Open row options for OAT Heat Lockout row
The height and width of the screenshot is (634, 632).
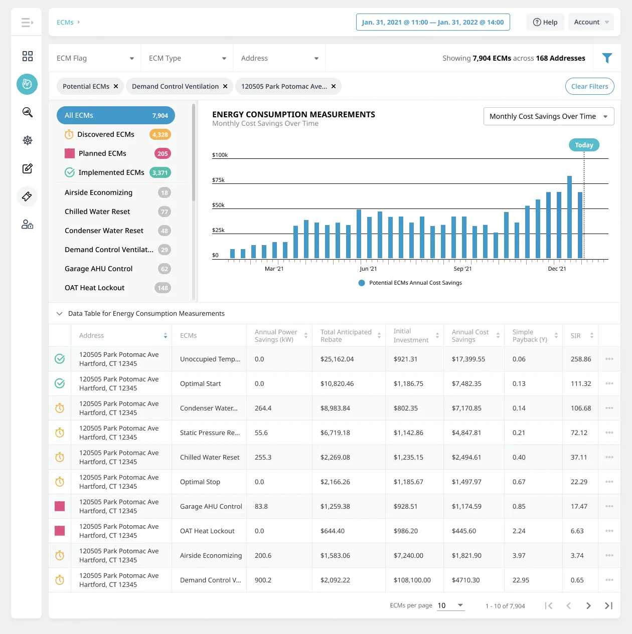(x=609, y=531)
